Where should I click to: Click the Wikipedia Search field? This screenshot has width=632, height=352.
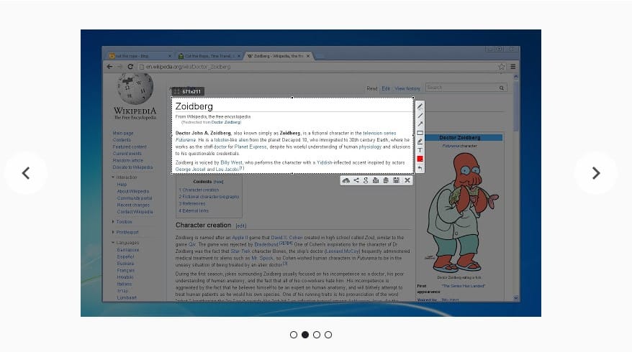pyautogui.click(x=461, y=88)
